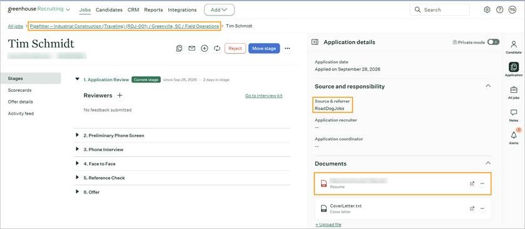Image resolution: width=525 pixels, height=229 pixels.
Task: Click the RoadDogJobs source value
Action: tap(330, 109)
